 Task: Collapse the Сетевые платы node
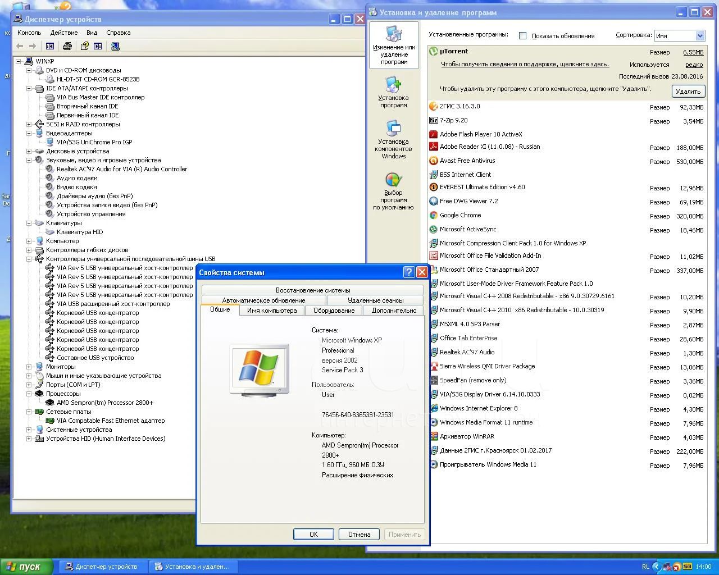tap(29, 412)
